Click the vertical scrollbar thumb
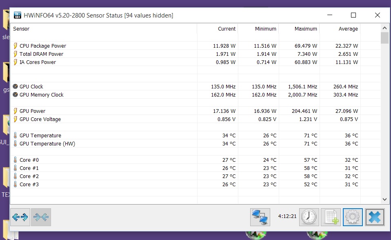The image size is (391, 240). click(x=384, y=38)
